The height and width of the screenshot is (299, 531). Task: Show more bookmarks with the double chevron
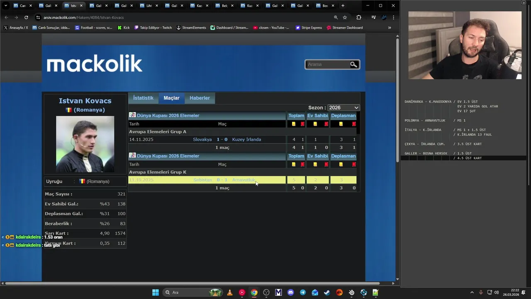pyautogui.click(x=390, y=28)
